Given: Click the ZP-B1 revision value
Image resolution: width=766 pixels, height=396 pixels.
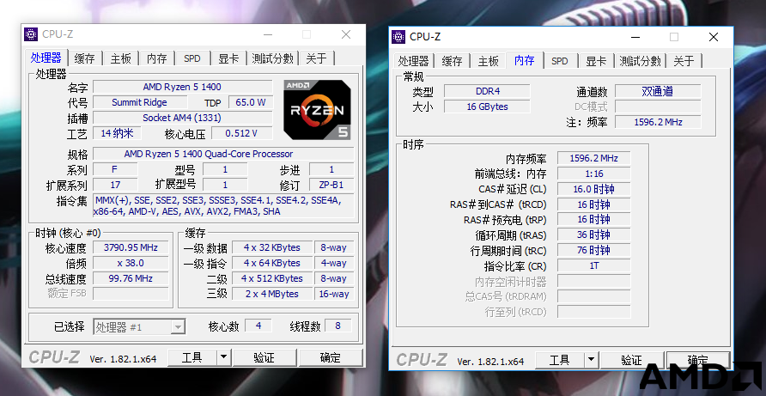Looking at the screenshot, I should point(331,185).
